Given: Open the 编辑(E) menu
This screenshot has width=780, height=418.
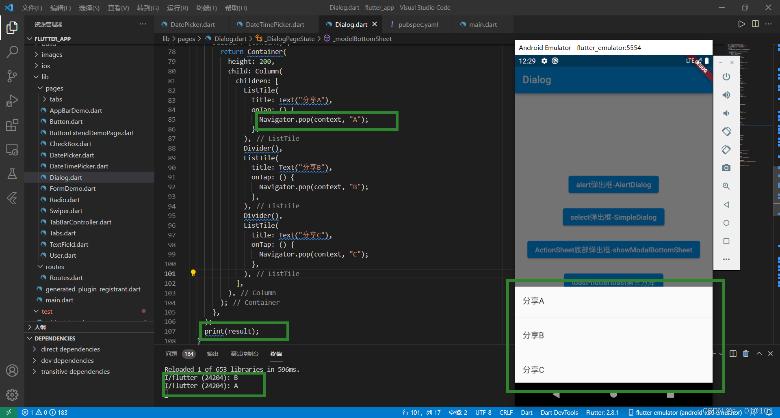Looking at the screenshot, I should click(60, 8).
